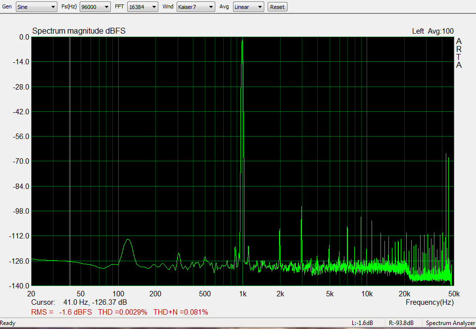The height and width of the screenshot is (329, 476).
Task: Open the Wnd Kaiser7 window dropdown
Action: (196, 6)
